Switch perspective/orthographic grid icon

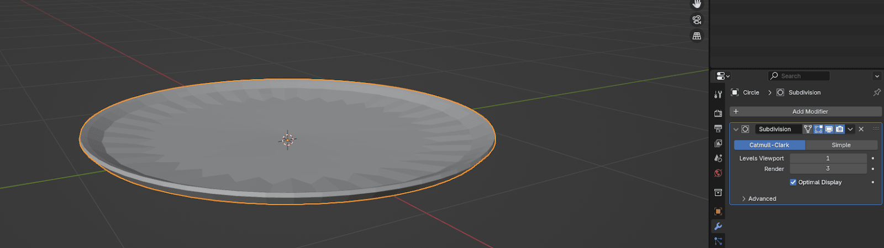(697, 36)
